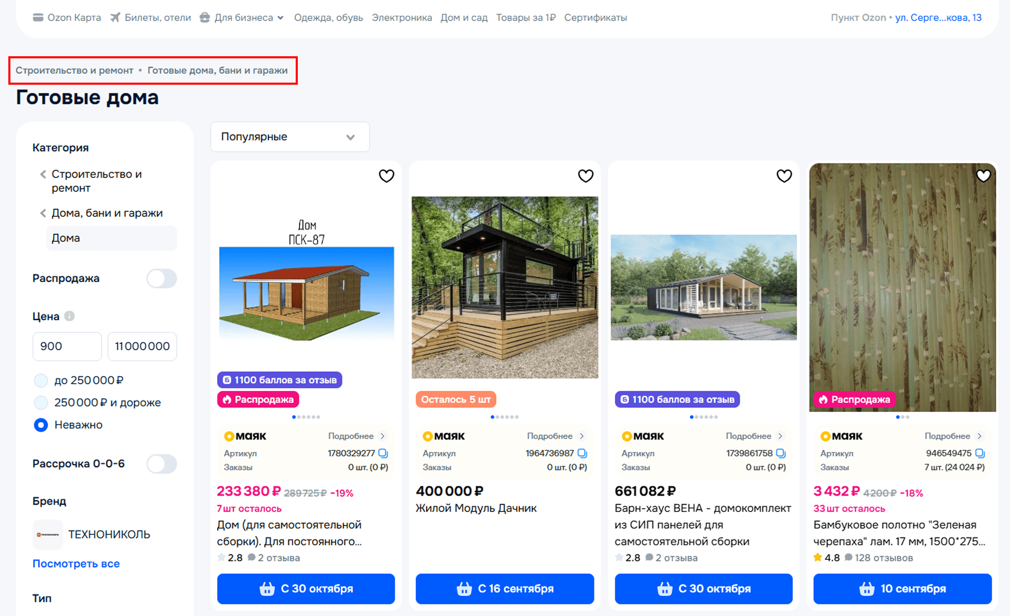
Task: Click ТЕХНОНИКОЛЬ brand name
Action: (109, 534)
